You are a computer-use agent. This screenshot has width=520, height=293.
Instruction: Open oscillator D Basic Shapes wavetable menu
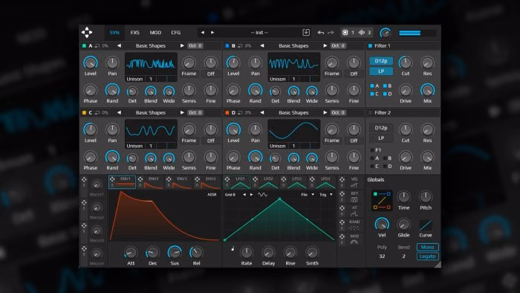pyautogui.click(x=293, y=113)
